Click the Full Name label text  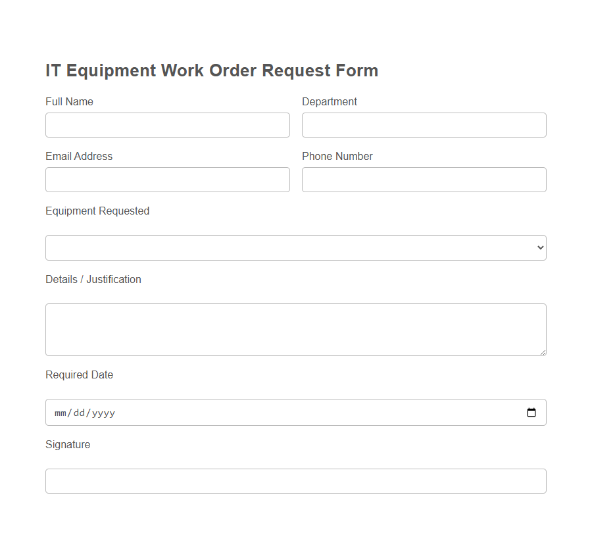point(69,101)
